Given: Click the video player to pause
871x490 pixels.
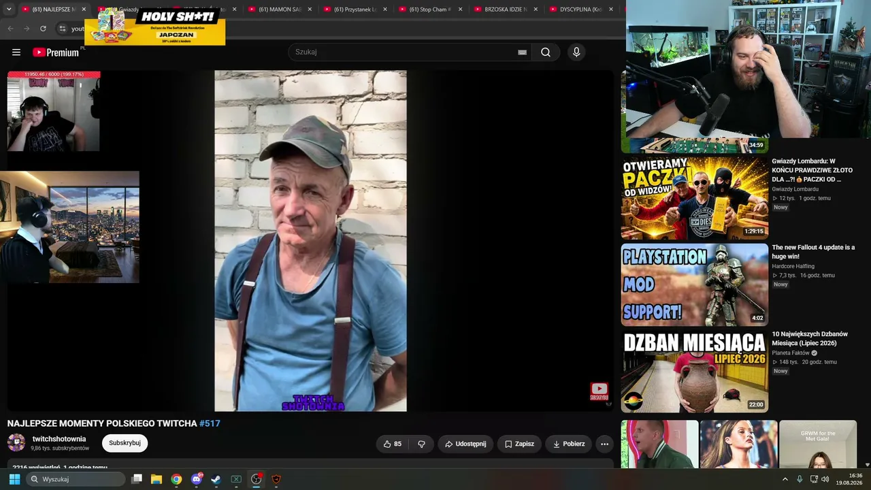Looking at the screenshot, I should pyautogui.click(x=310, y=241).
